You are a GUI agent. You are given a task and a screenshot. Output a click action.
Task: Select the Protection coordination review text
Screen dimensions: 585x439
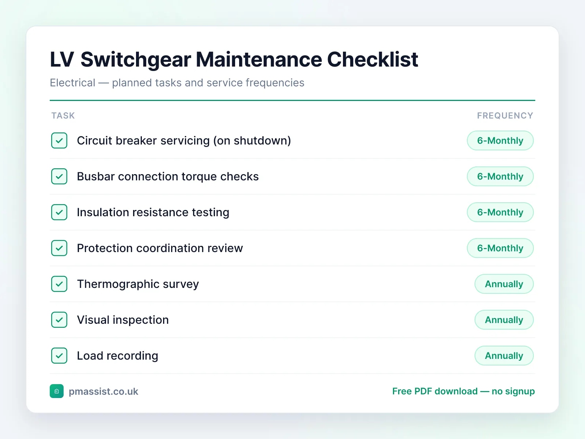pos(160,248)
